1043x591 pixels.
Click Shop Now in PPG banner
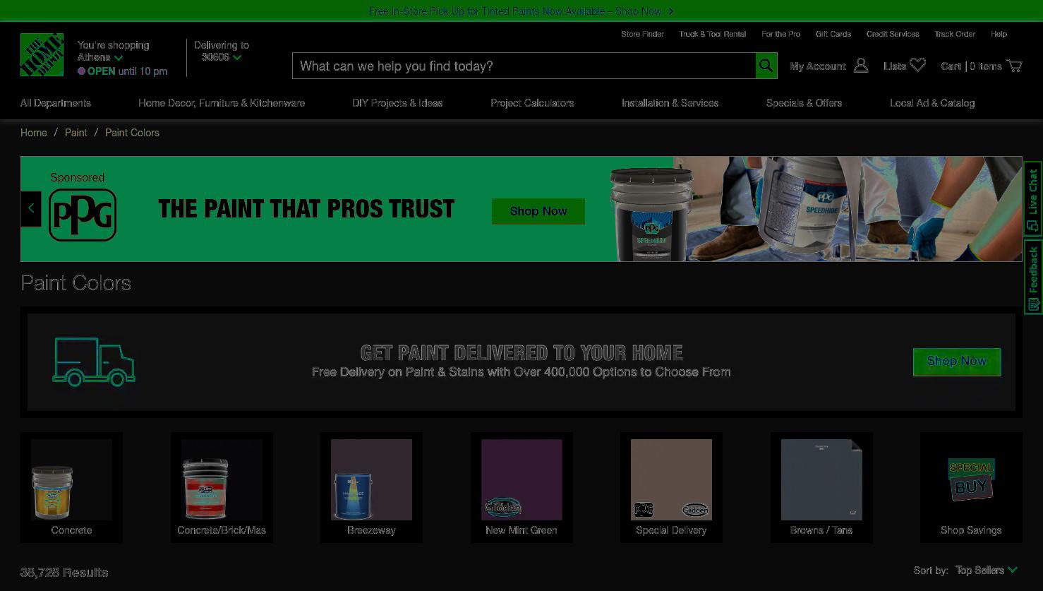[538, 211]
